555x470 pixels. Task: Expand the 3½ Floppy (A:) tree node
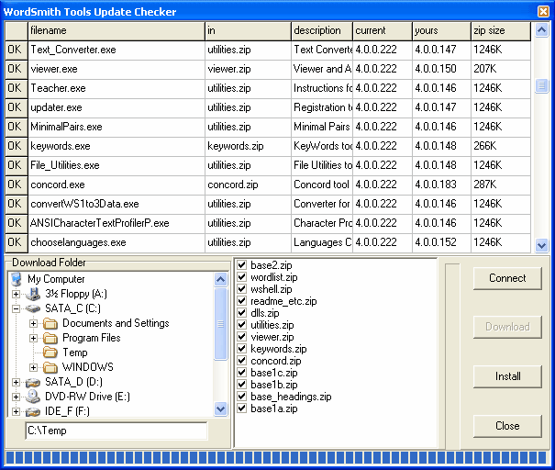coord(16,294)
